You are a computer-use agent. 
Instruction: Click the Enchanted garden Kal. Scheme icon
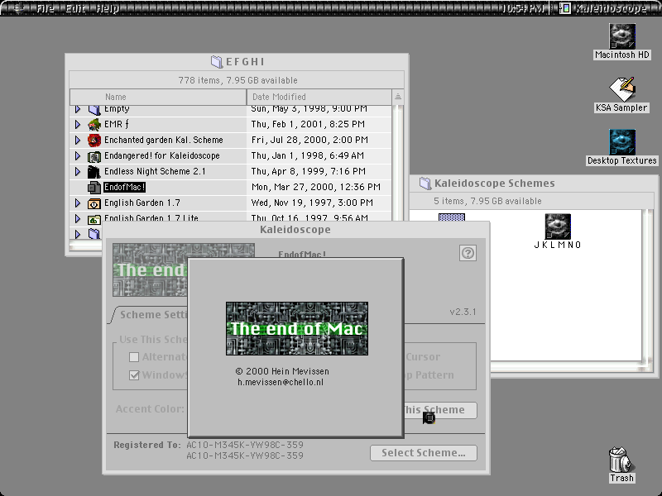pyautogui.click(x=94, y=140)
